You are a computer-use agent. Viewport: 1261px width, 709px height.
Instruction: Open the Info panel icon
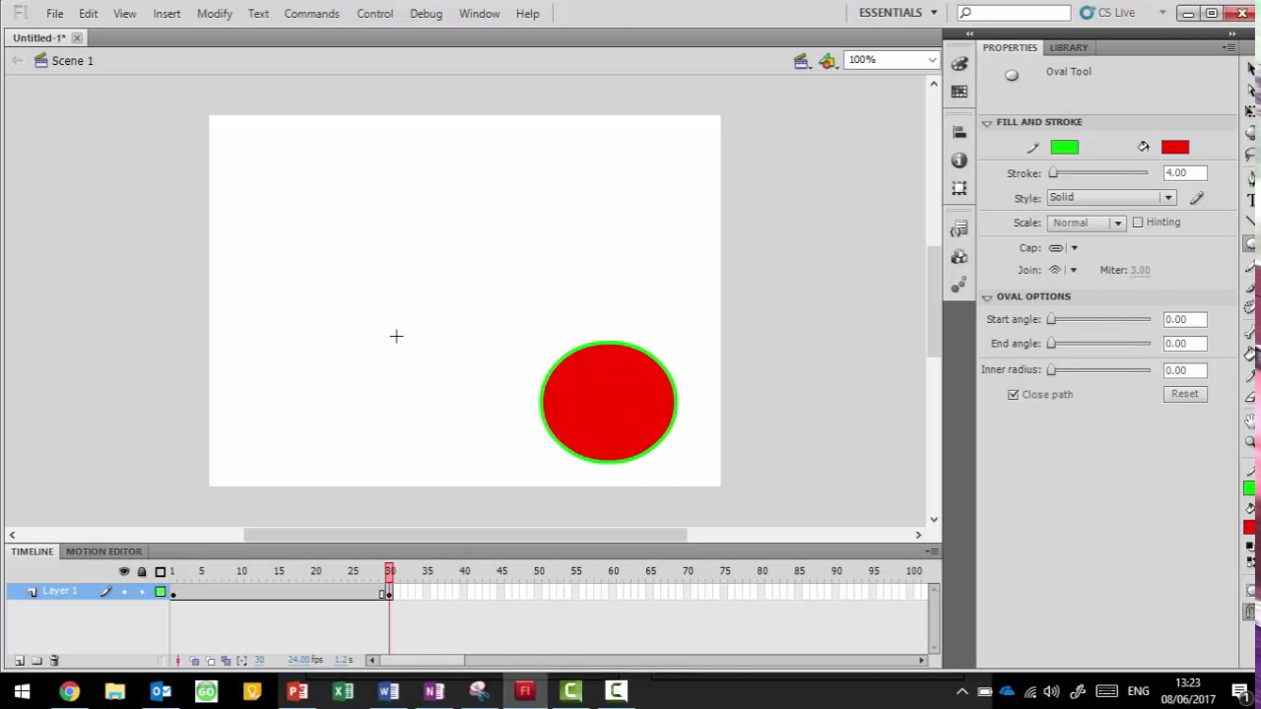pyautogui.click(x=960, y=160)
